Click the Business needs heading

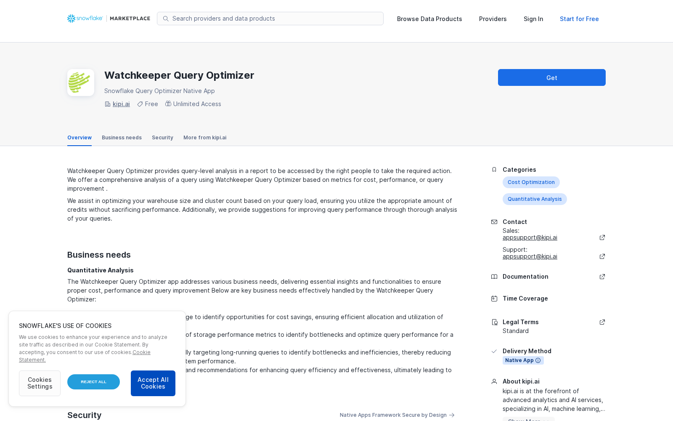[99, 255]
